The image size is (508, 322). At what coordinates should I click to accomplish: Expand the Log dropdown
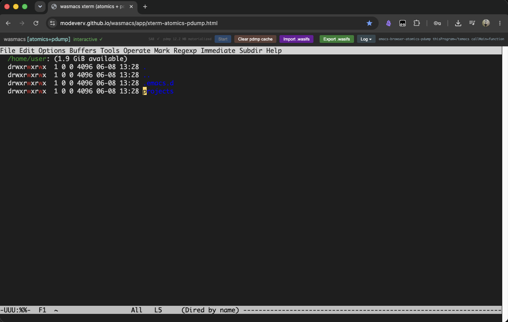coord(366,39)
